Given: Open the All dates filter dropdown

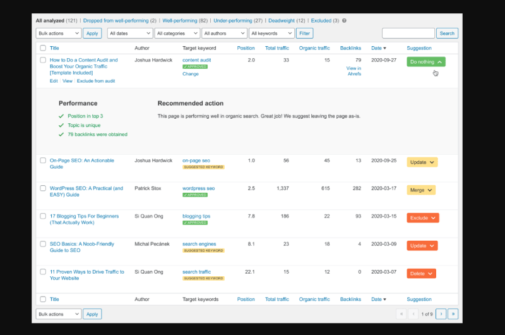Looking at the screenshot, I should coord(130,33).
